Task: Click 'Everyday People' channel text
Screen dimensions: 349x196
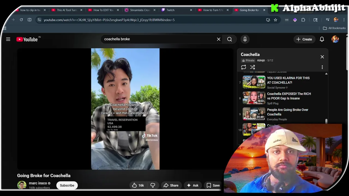Action: point(277,119)
